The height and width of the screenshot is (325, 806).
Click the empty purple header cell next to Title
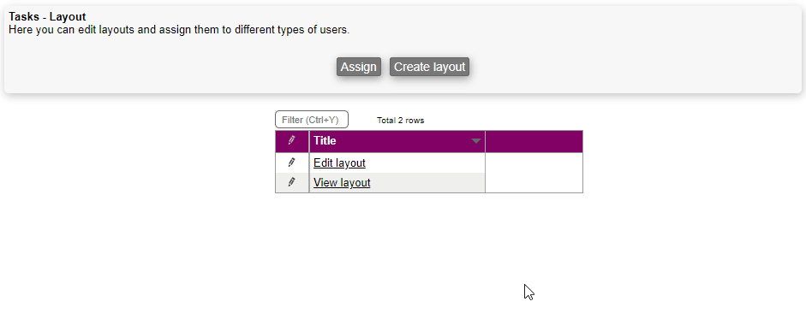[x=534, y=141]
